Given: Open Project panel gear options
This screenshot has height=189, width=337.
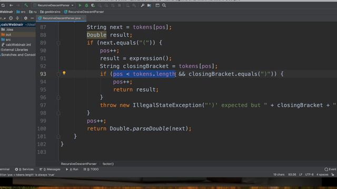Looking at the screenshot, I should (26, 18).
